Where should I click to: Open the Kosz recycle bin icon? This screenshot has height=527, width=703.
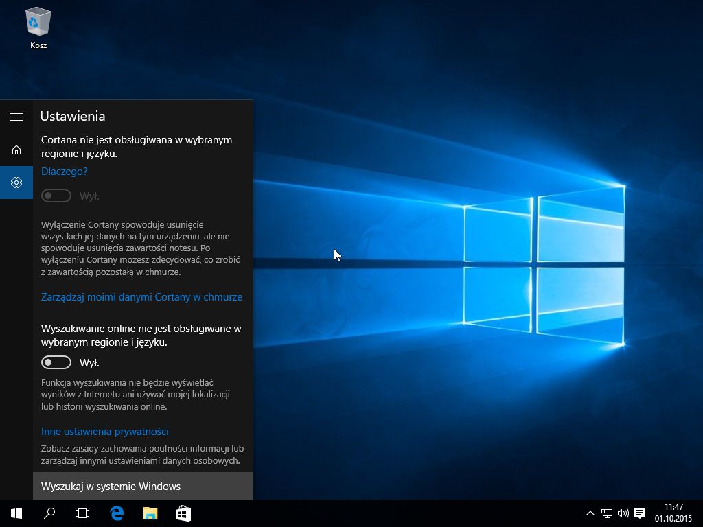(38, 27)
